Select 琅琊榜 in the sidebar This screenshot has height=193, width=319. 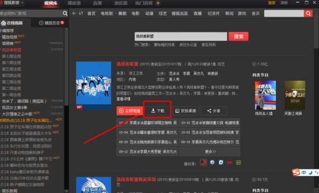click(x=7, y=43)
